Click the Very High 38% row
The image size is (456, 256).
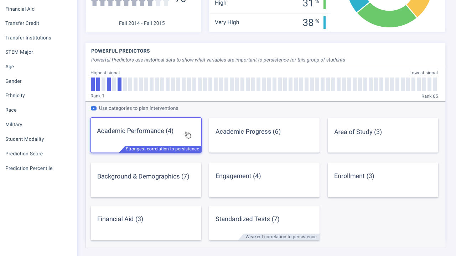(270, 22)
